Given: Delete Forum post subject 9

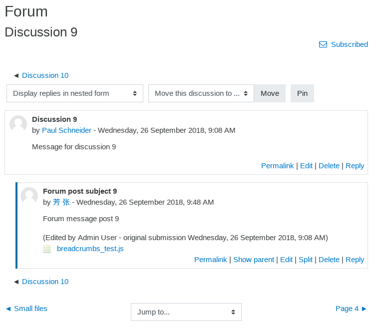Looking at the screenshot, I should tap(329, 260).
